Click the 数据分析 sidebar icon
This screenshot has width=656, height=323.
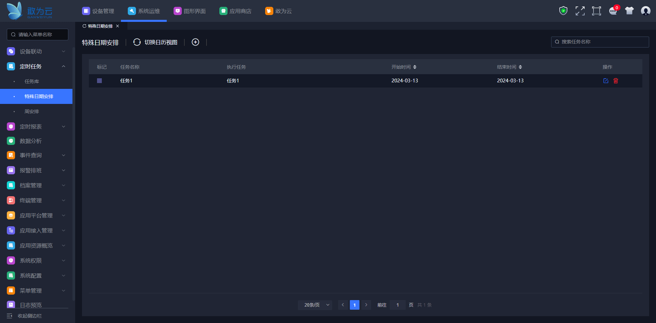[x=11, y=141]
